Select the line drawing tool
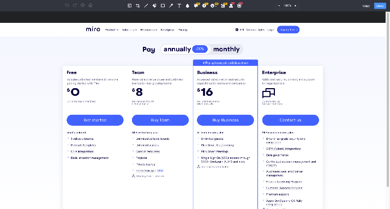Screen dimensions: 390x209 coord(146,5)
